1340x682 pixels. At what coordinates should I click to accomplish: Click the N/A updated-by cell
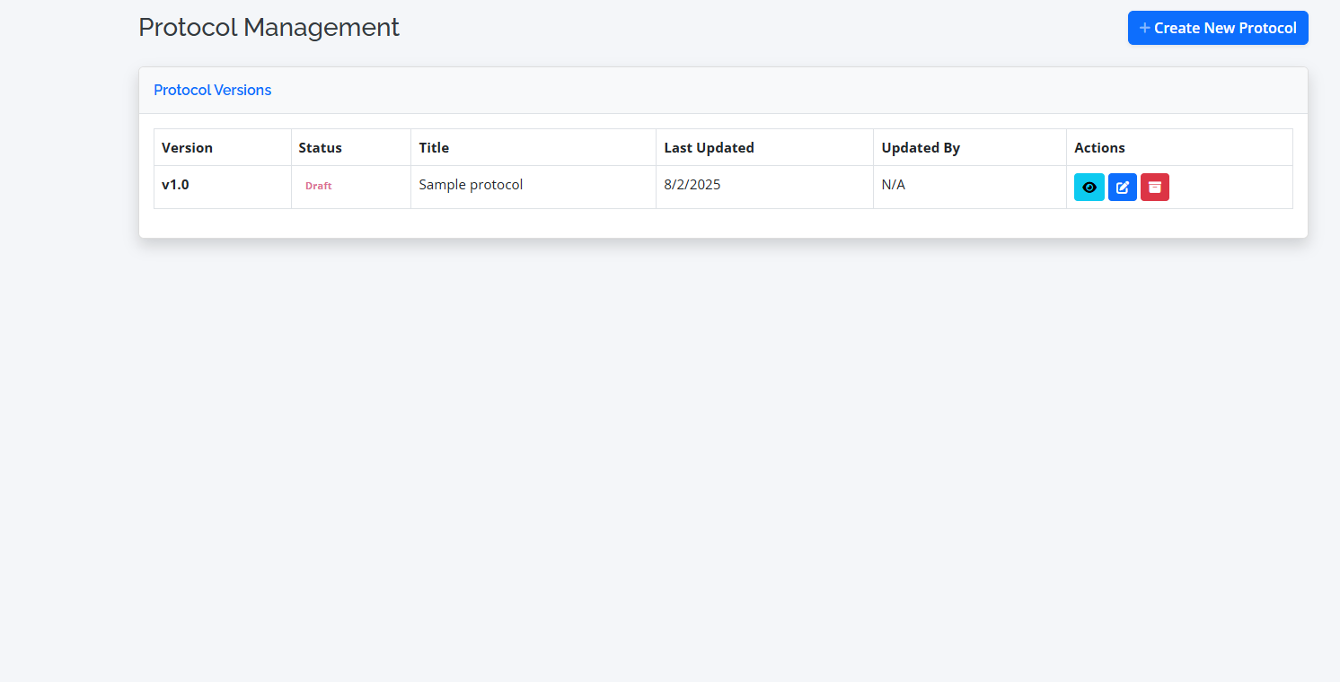(893, 185)
